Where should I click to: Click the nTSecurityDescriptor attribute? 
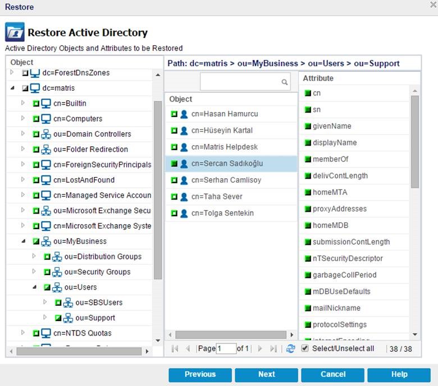[x=348, y=259]
